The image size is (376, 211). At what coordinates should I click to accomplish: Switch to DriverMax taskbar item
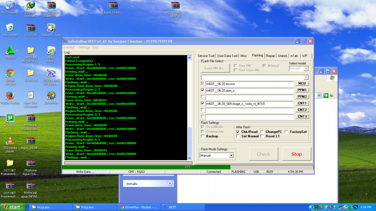click(139, 207)
